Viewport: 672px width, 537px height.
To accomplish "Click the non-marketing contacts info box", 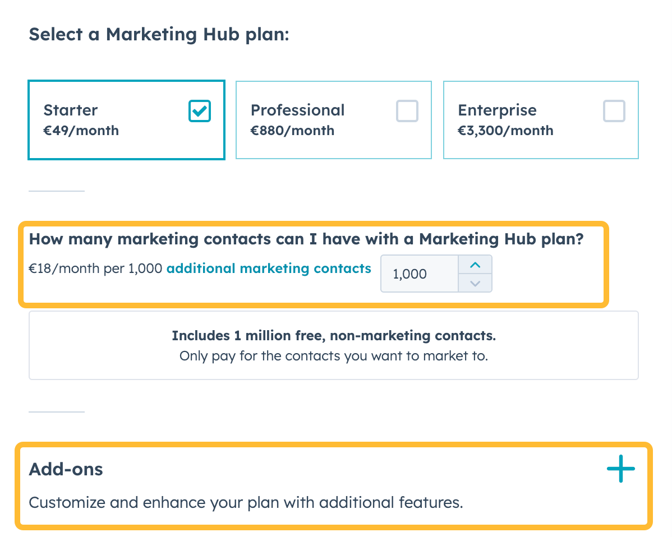I will coord(333,345).
